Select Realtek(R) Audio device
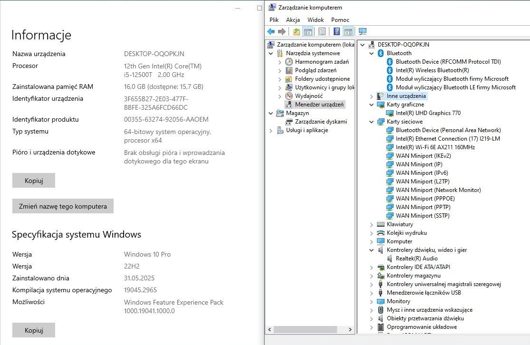 416,259
